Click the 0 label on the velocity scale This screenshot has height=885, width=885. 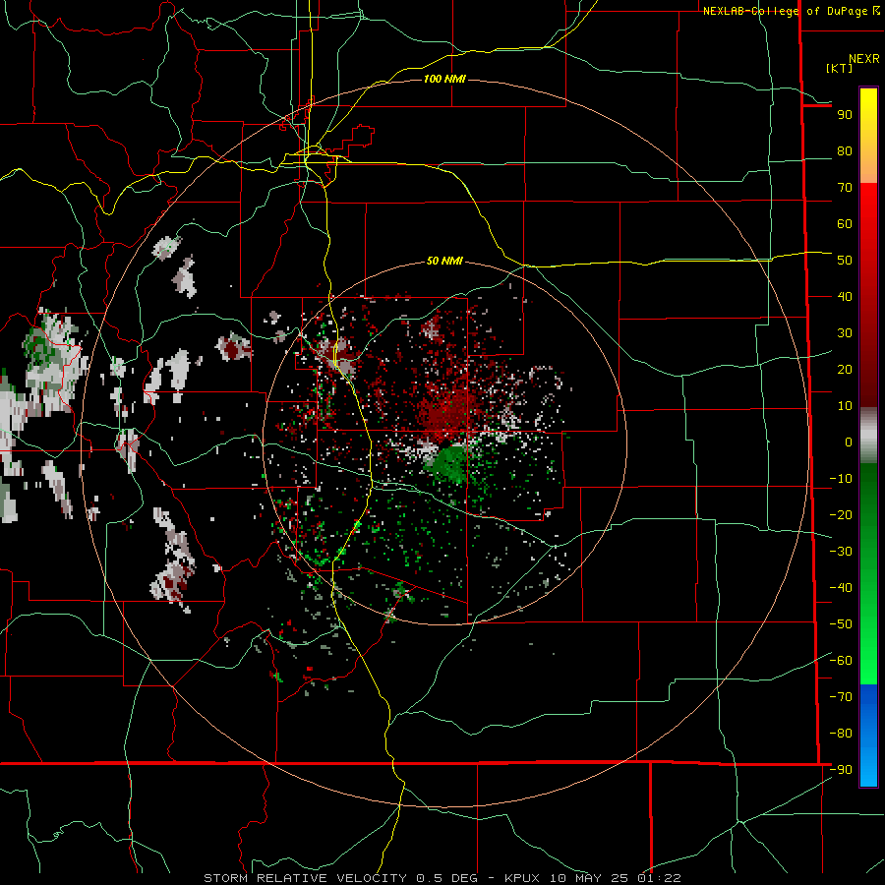point(849,442)
